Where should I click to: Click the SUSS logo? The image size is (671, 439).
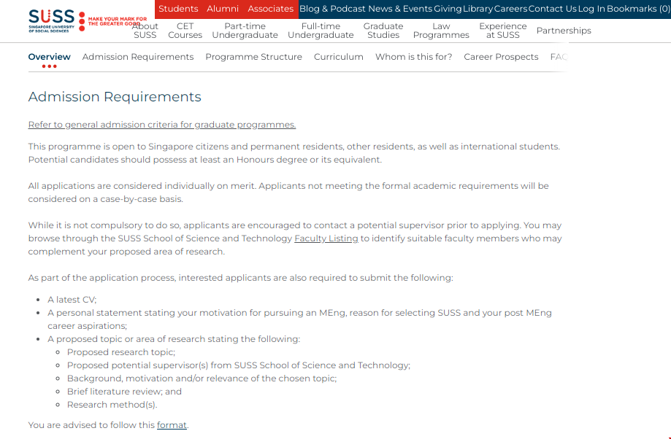51,20
